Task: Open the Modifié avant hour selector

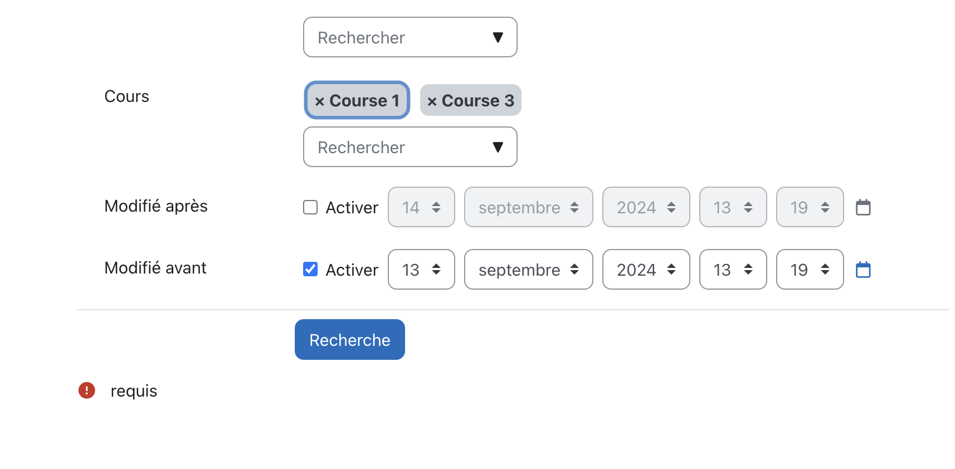Action: tap(733, 270)
